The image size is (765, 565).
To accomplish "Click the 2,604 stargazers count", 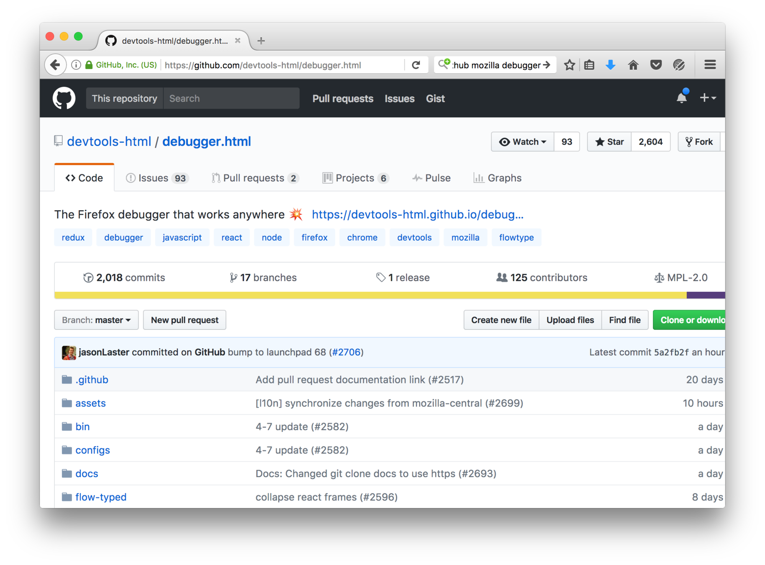I will tap(651, 142).
